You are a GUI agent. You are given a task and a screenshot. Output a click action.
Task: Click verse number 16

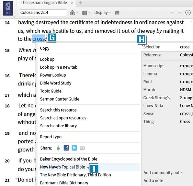tap(7, 76)
